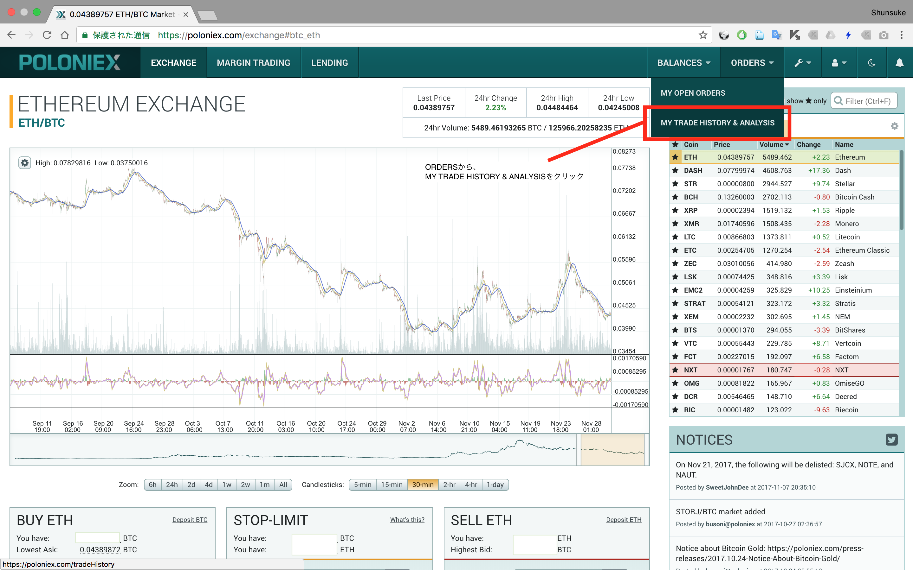The image size is (913, 570).
Task: Select the OMG OmiseGO market row
Action: point(784,383)
